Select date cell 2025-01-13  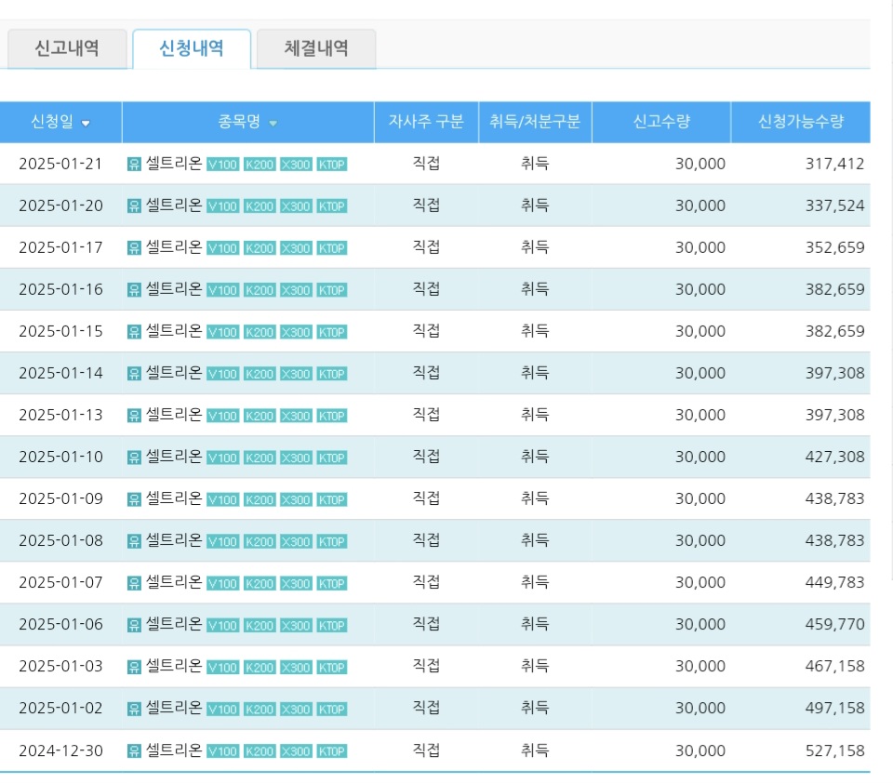coord(61,415)
